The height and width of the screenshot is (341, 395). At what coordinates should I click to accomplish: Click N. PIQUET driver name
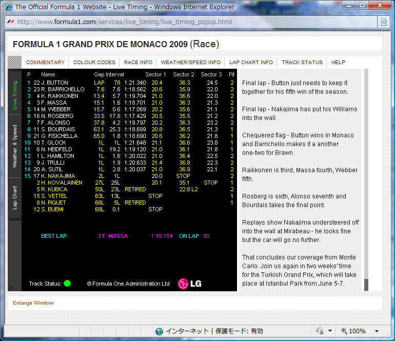pos(53,203)
